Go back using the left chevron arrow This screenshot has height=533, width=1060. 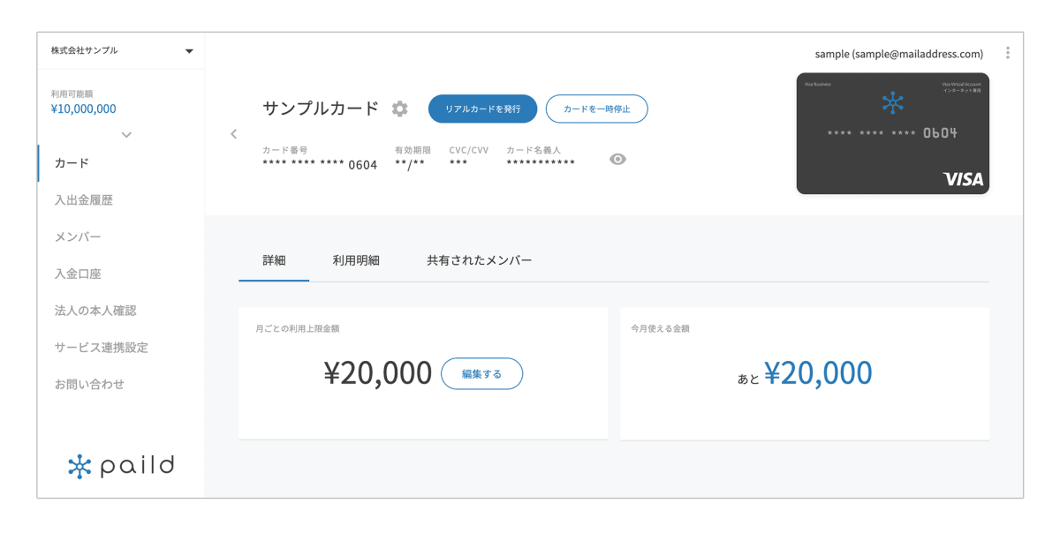[233, 134]
